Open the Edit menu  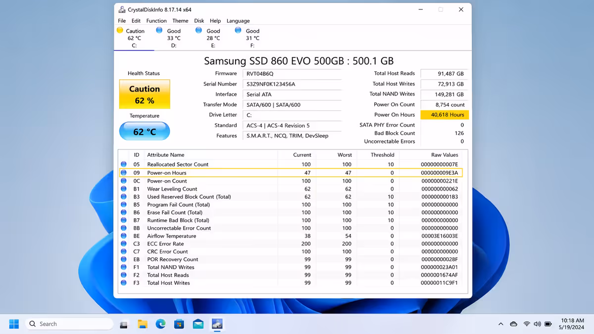pyautogui.click(x=136, y=21)
